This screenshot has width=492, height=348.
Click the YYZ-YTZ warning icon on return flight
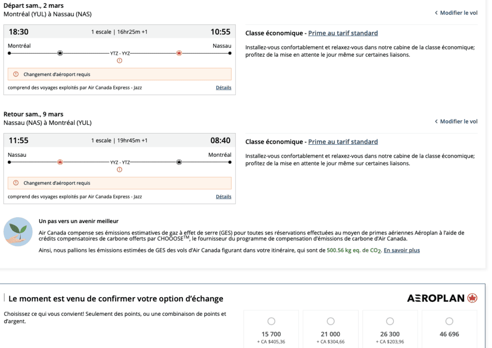tap(120, 169)
